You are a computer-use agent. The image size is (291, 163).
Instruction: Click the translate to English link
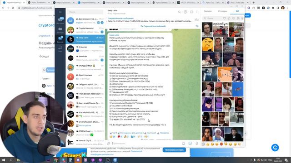click(x=153, y=26)
